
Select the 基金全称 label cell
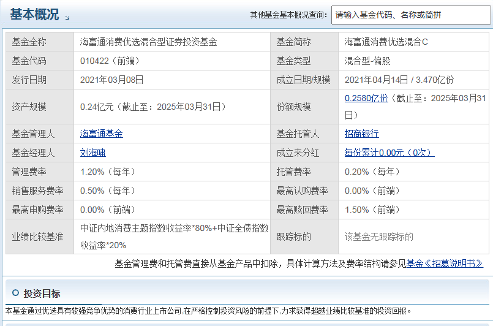(40, 42)
